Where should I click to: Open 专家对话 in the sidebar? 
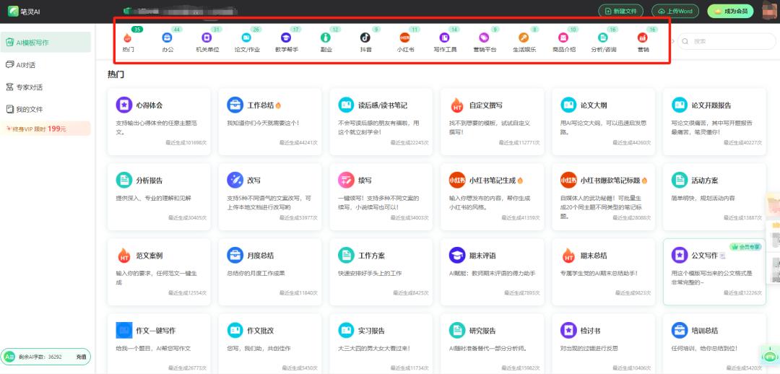(45, 87)
